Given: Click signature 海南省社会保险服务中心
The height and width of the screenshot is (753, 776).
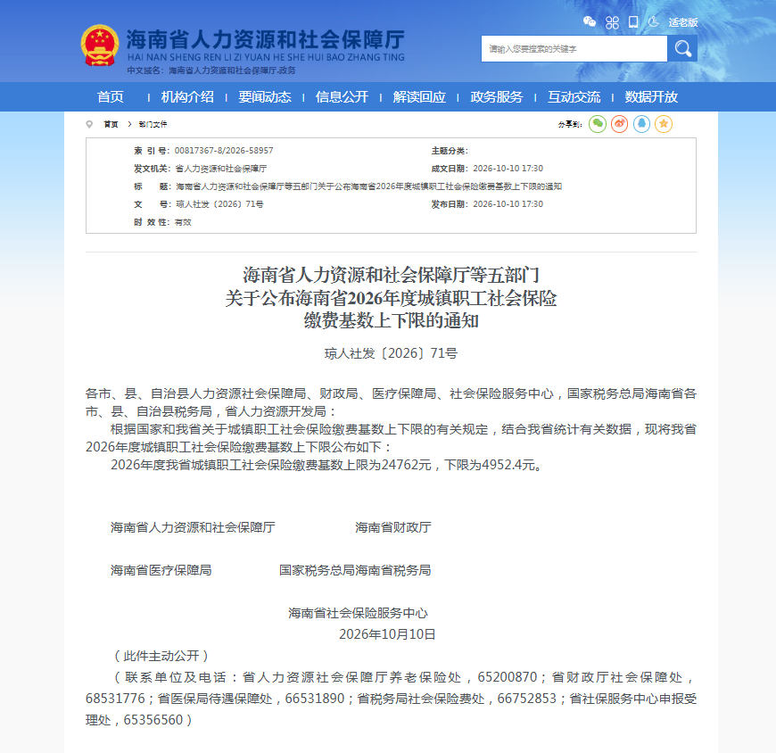Looking at the screenshot, I should point(358,613).
